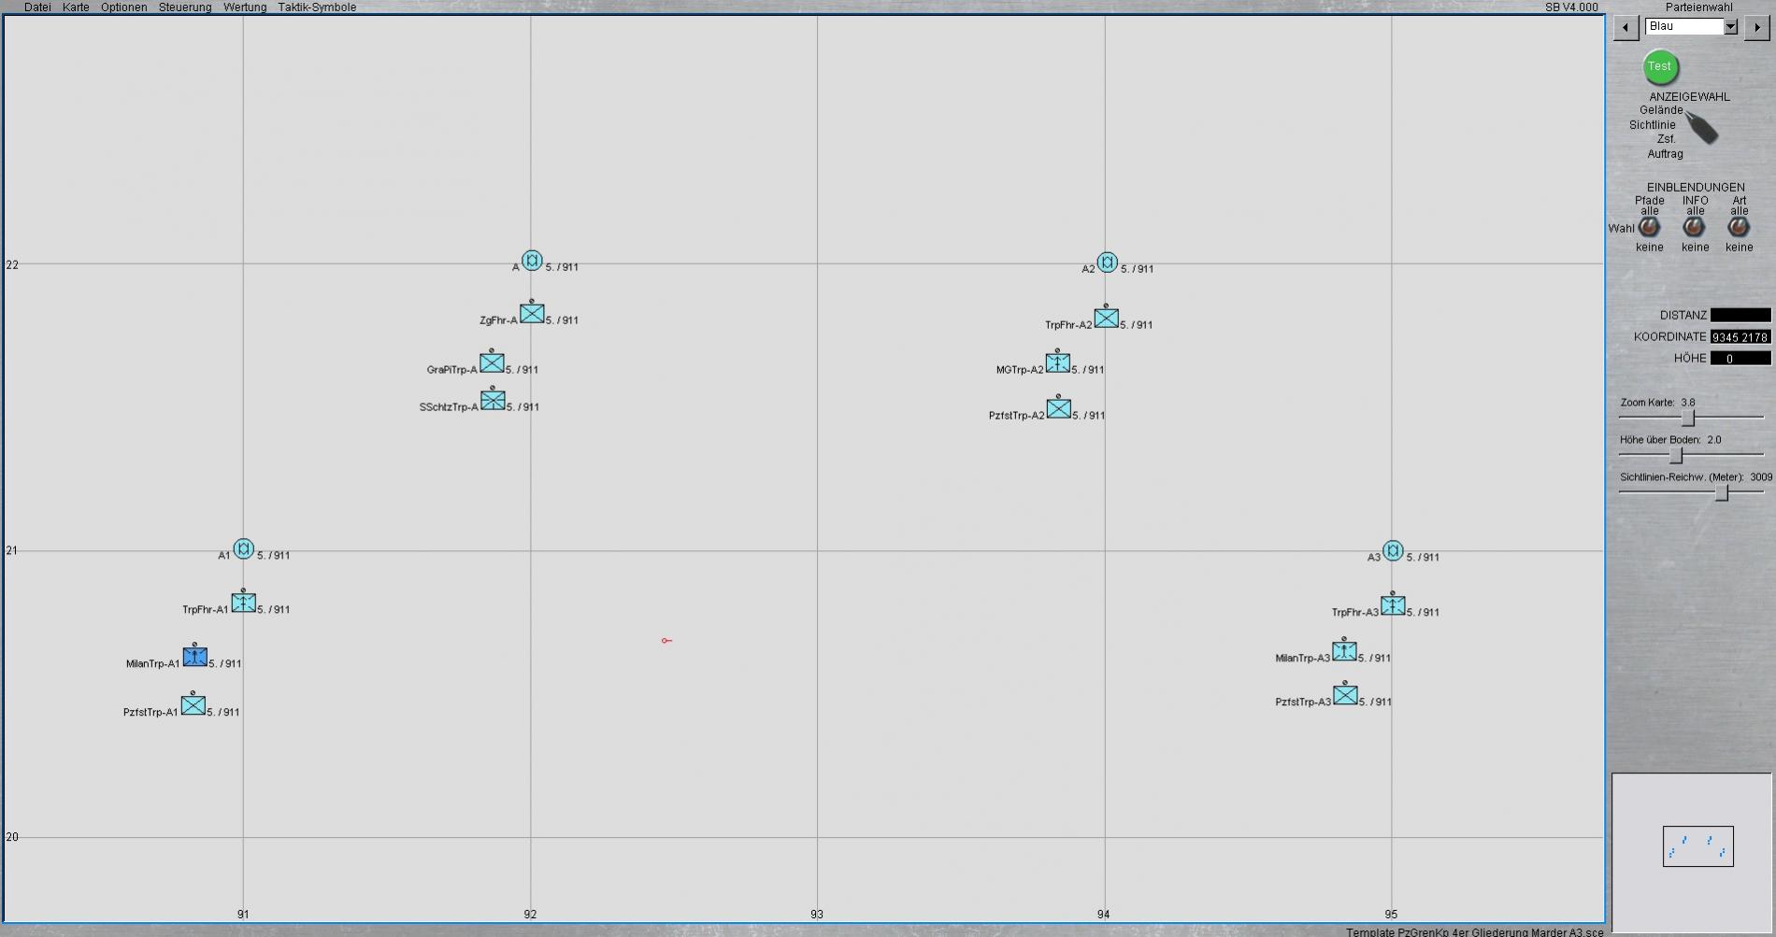Open the Steuerung menu

point(185,7)
